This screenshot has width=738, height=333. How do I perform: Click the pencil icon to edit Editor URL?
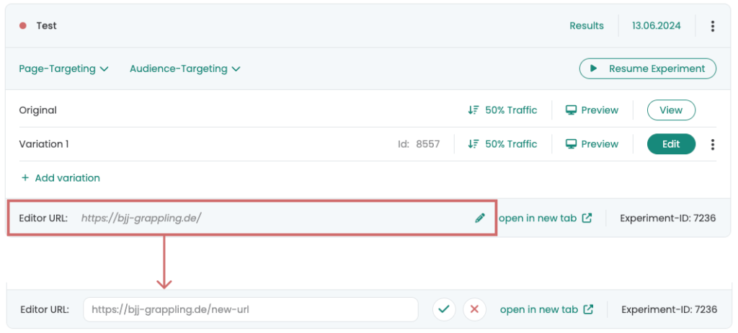pos(479,218)
